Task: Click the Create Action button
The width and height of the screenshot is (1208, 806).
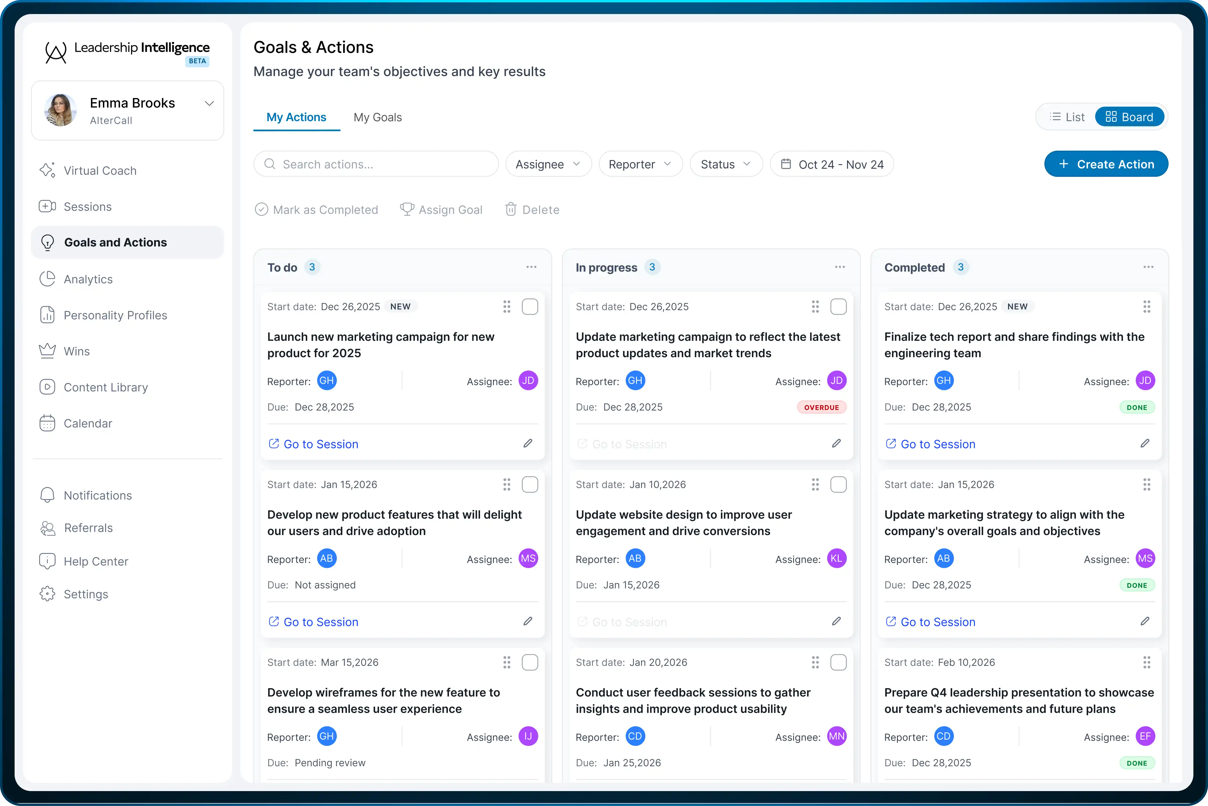Action: 1106,164
